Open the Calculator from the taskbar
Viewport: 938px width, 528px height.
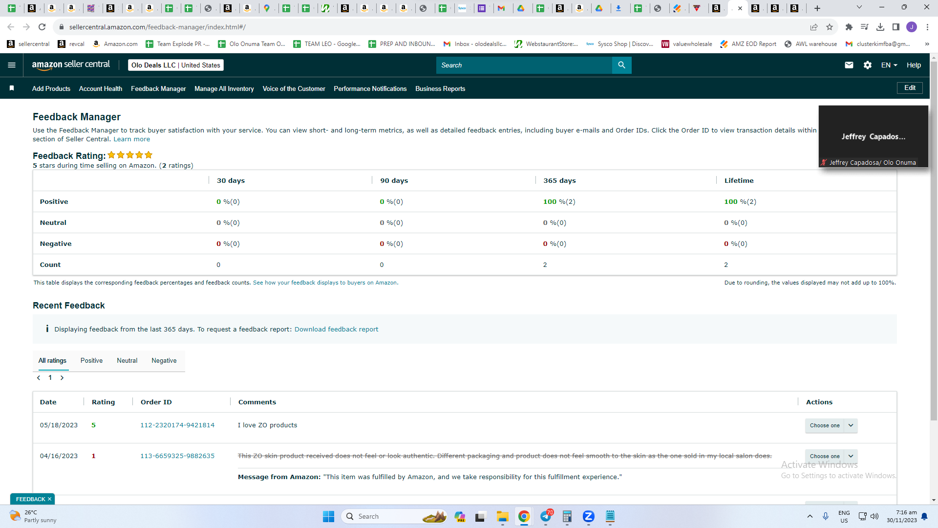pyautogui.click(x=567, y=516)
